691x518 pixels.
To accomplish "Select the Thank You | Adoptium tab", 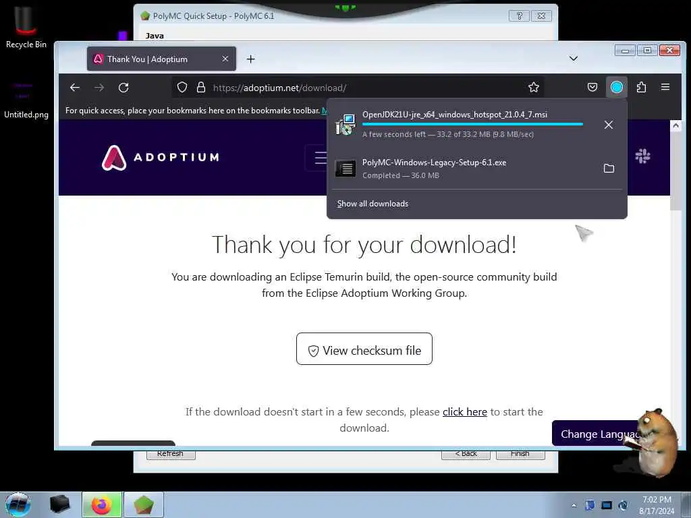I will (161, 59).
